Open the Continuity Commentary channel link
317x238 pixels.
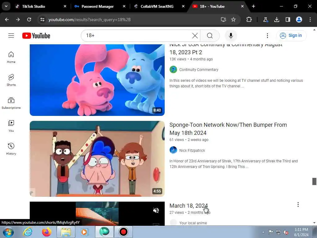(x=199, y=70)
